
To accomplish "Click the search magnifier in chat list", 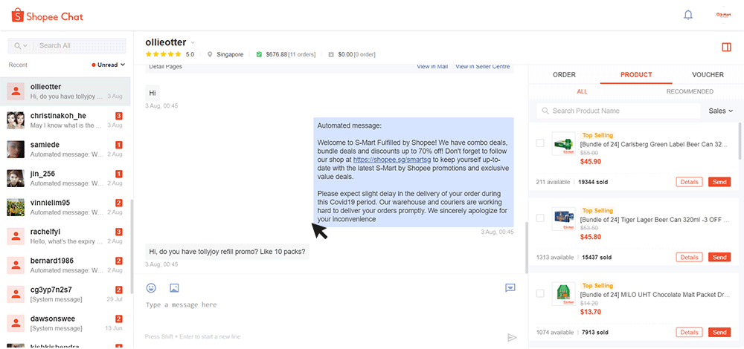I will (18, 45).
